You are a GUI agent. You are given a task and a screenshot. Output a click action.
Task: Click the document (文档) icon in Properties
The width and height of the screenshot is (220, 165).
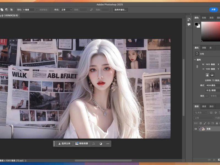point(197,54)
